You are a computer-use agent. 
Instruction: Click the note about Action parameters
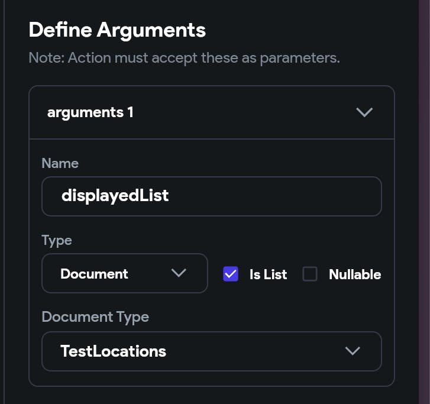coord(184,58)
